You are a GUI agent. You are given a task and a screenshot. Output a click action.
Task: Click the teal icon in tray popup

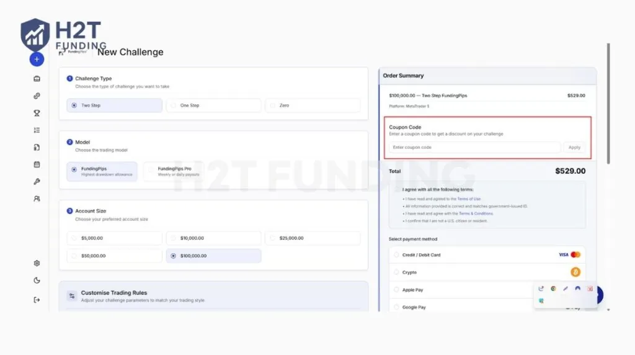[541, 301]
